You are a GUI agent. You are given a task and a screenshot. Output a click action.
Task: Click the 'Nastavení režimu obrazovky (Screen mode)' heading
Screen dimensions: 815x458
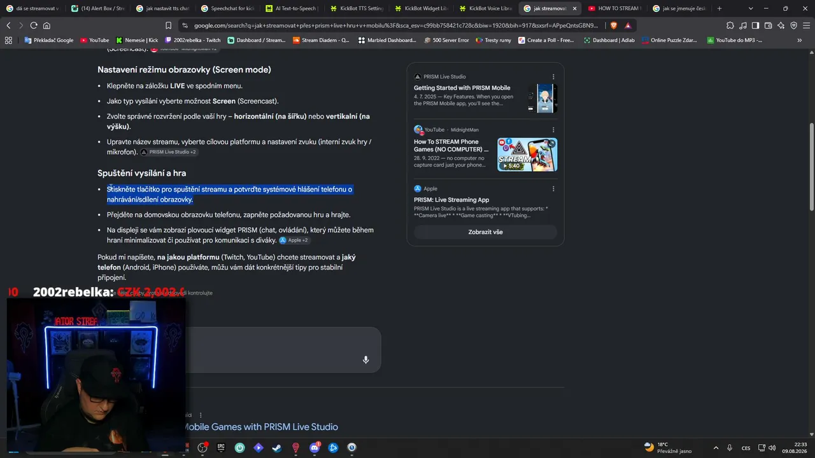pyautogui.click(x=184, y=69)
